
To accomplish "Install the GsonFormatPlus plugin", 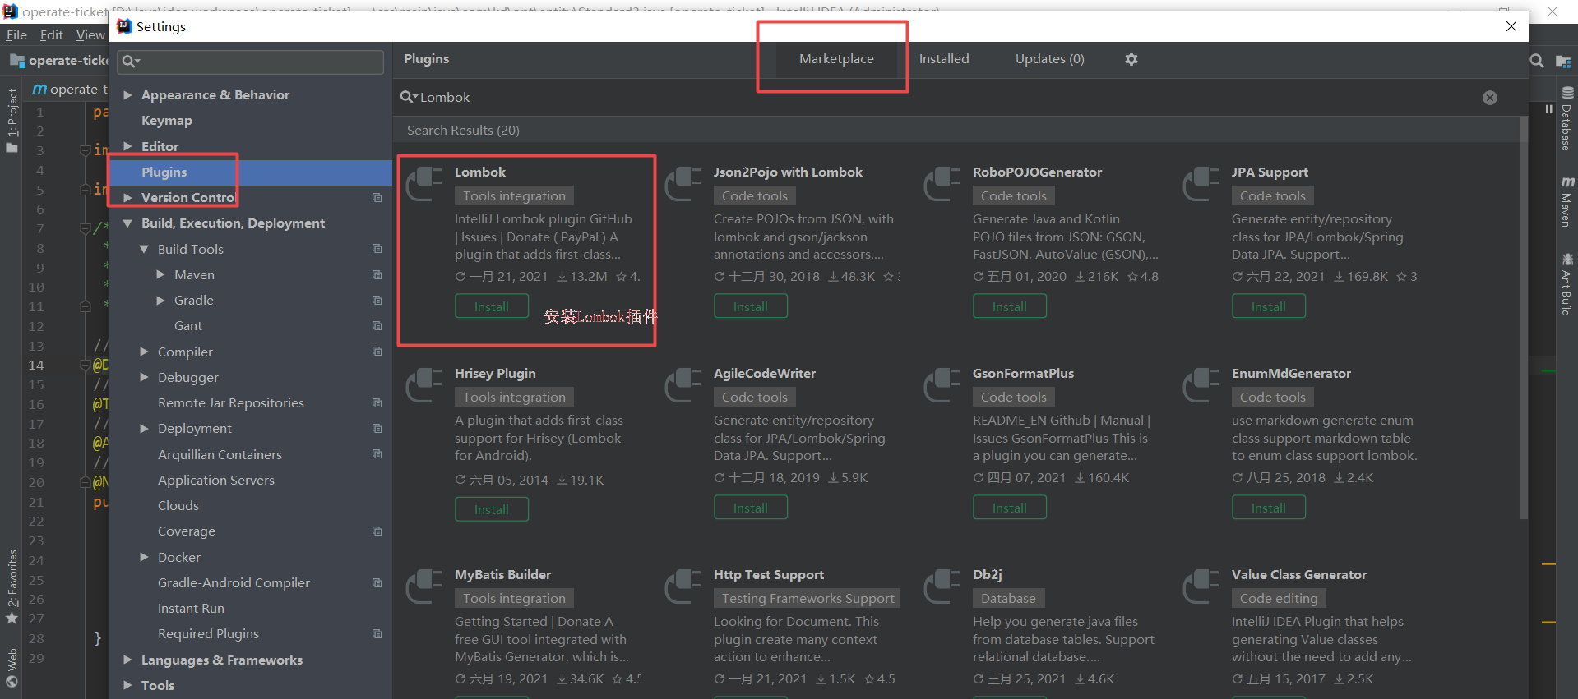I will click(1010, 508).
